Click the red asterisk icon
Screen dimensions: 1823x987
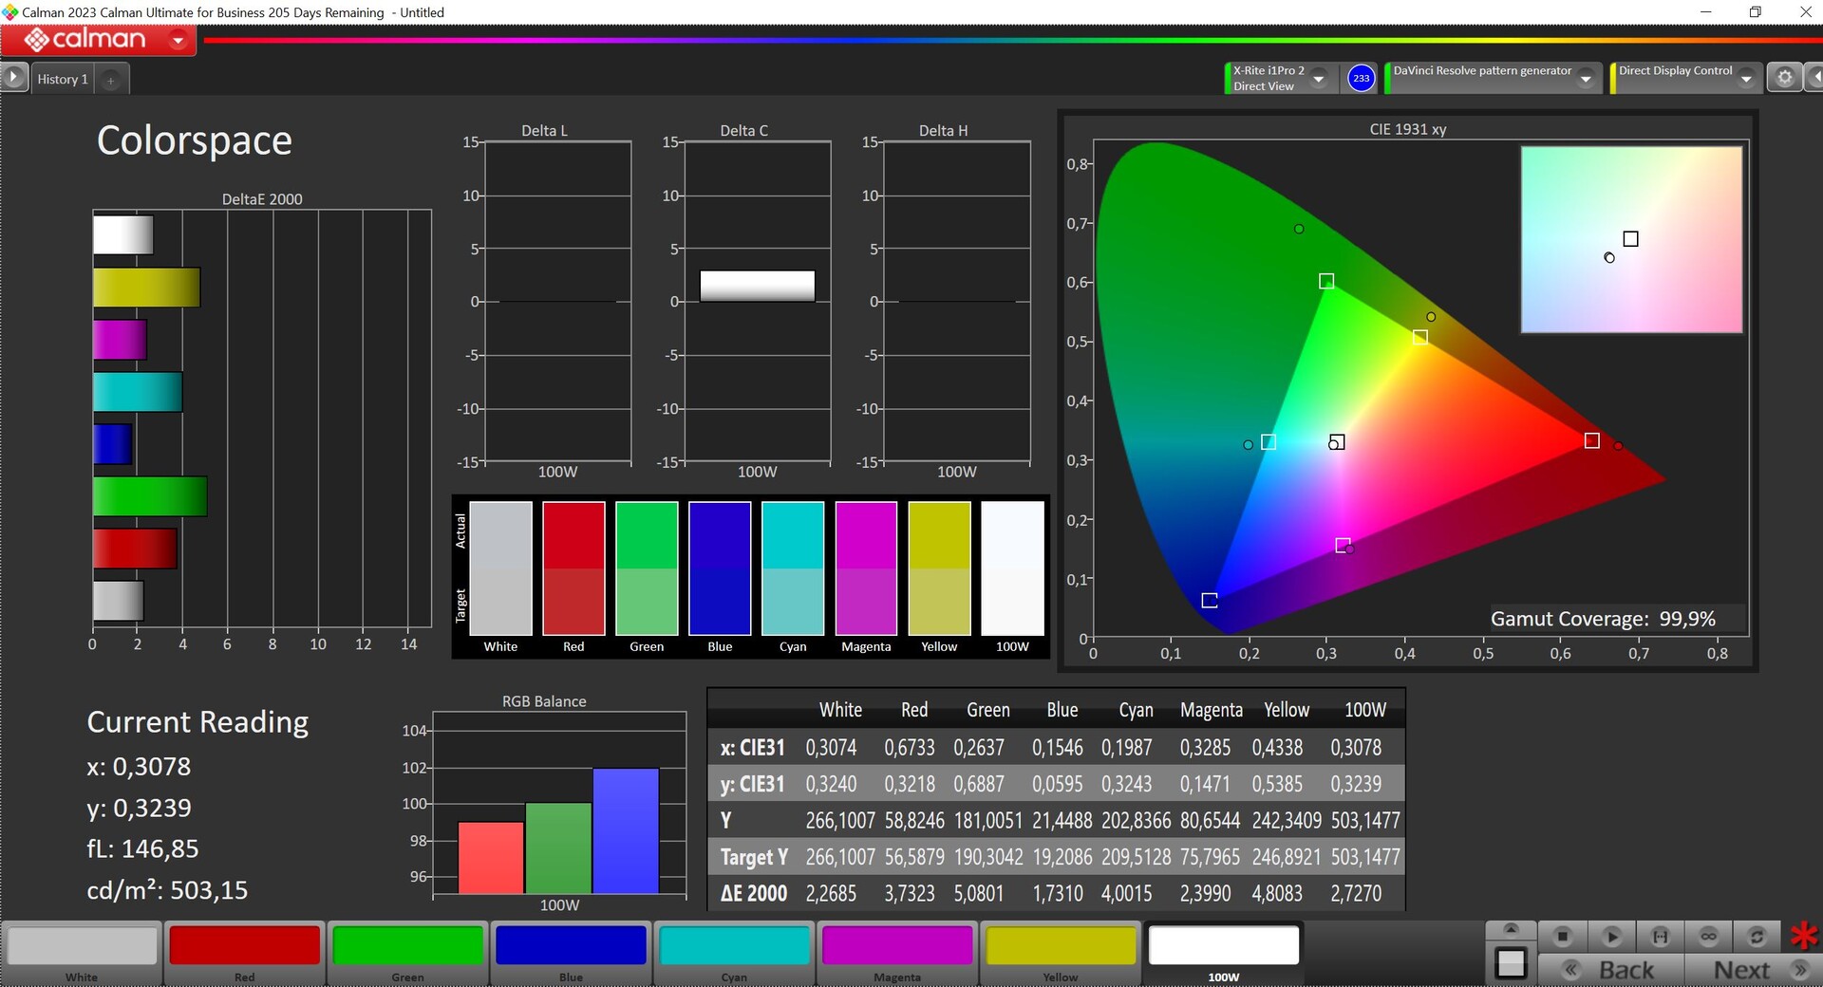click(1803, 937)
